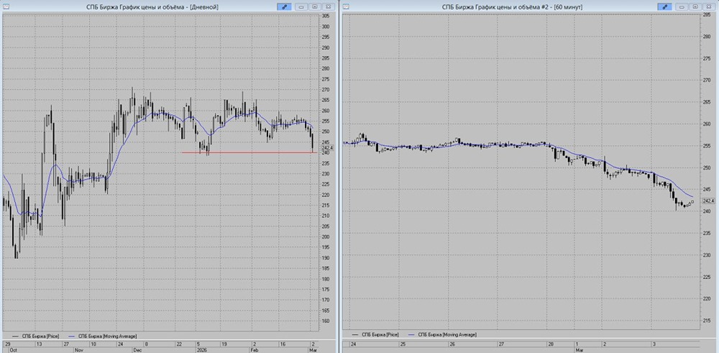This screenshot has height=353, width=719.
Task: Open the system menu icon of the 60 минут window
Action: click(347, 7)
